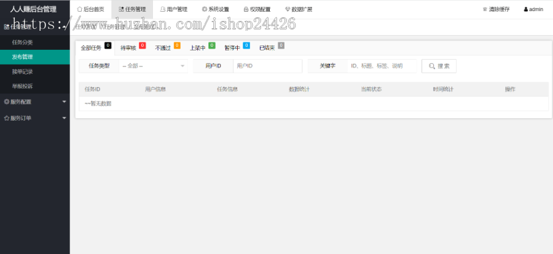Switch to the 不通过 tab
This screenshot has height=254, width=553.
pos(167,48)
